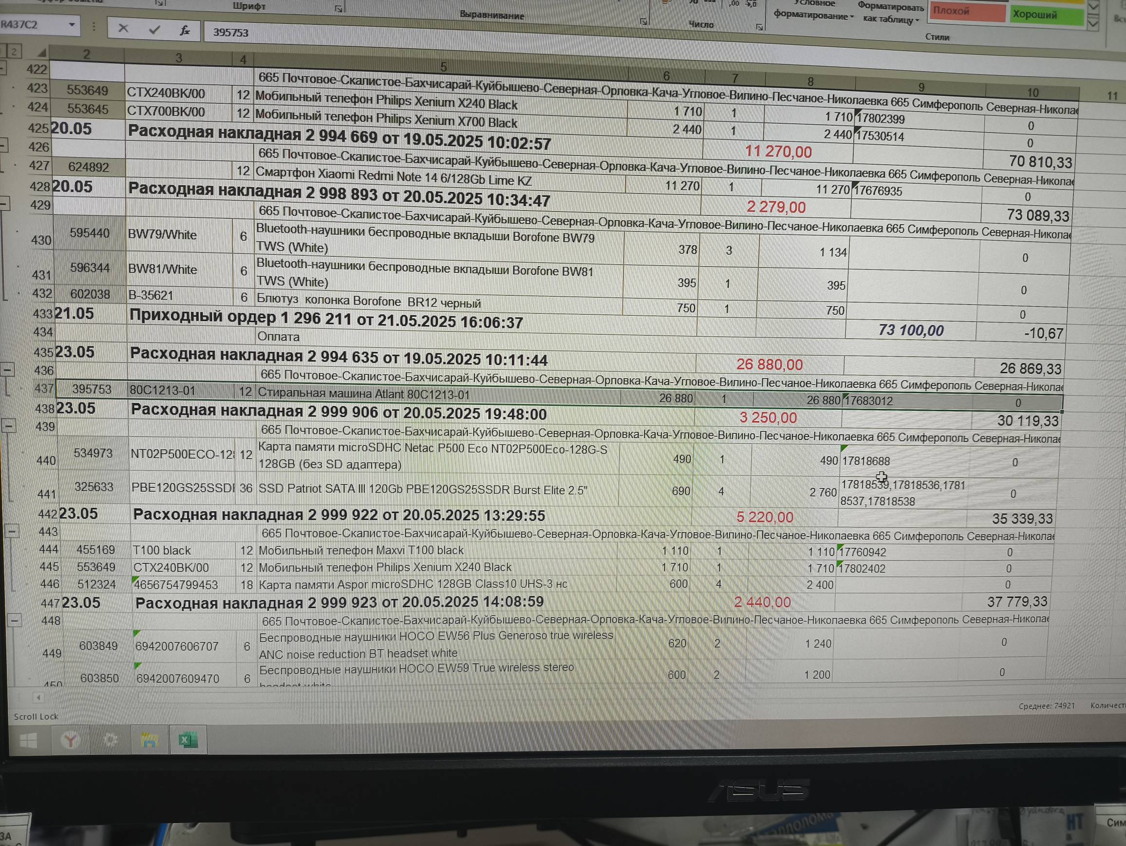Screen dimensions: 1126x846
Task: Open Excel from the taskbar
Action: [188, 740]
